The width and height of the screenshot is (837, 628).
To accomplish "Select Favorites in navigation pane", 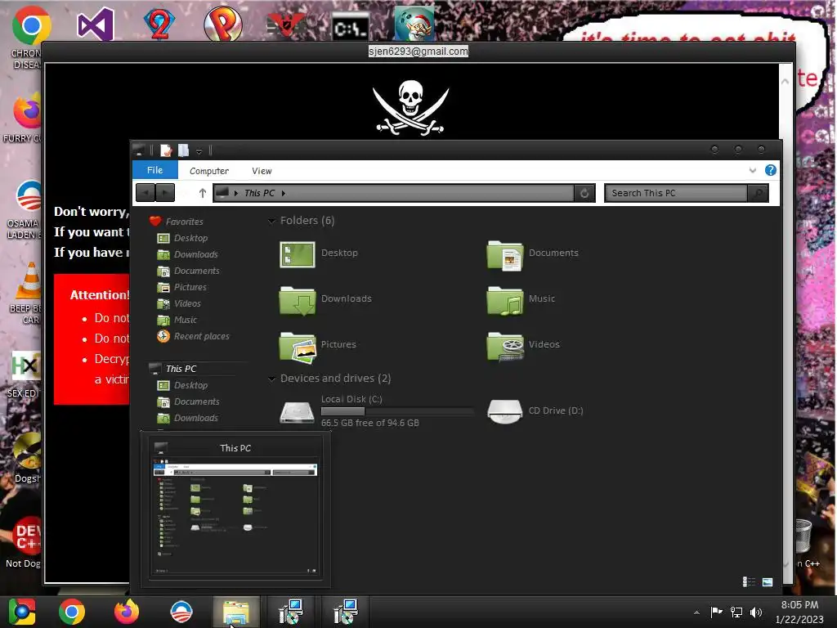I will tap(177, 222).
